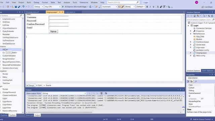Switch to Split view

click(x=39, y=85)
